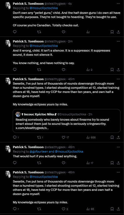
Task: Share the 'That would hurt' tweet
Action: (x=118, y=163)
